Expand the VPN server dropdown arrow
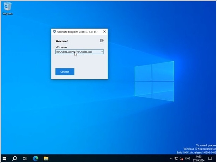 102,52
